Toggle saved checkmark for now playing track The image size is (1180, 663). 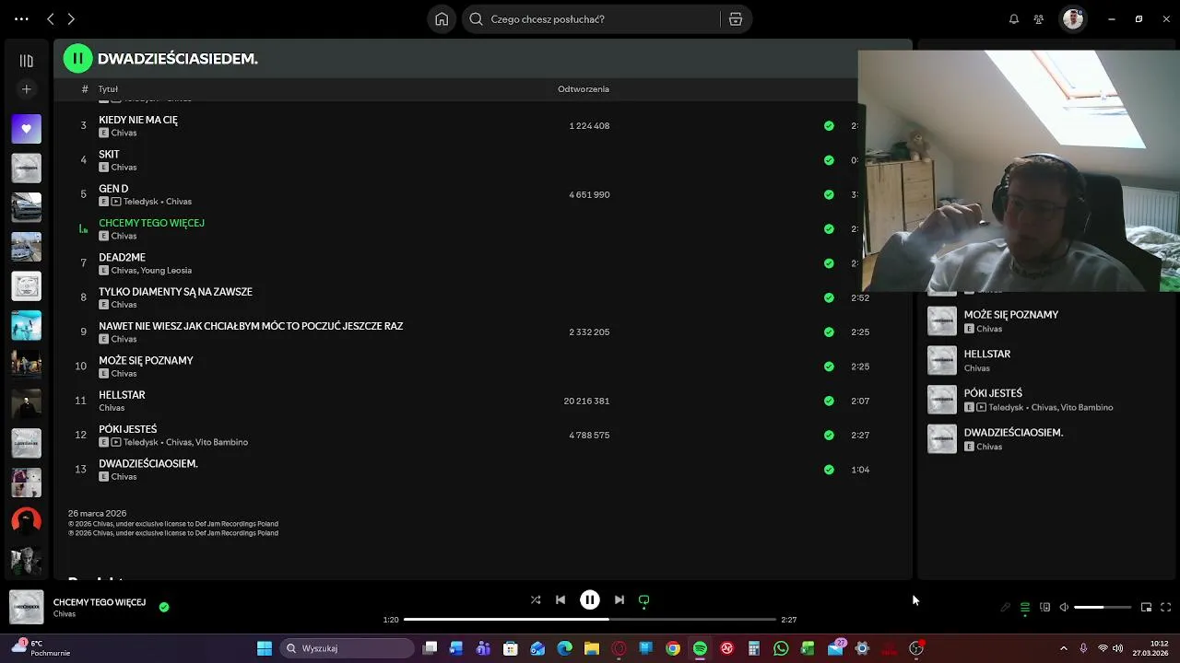pos(164,607)
